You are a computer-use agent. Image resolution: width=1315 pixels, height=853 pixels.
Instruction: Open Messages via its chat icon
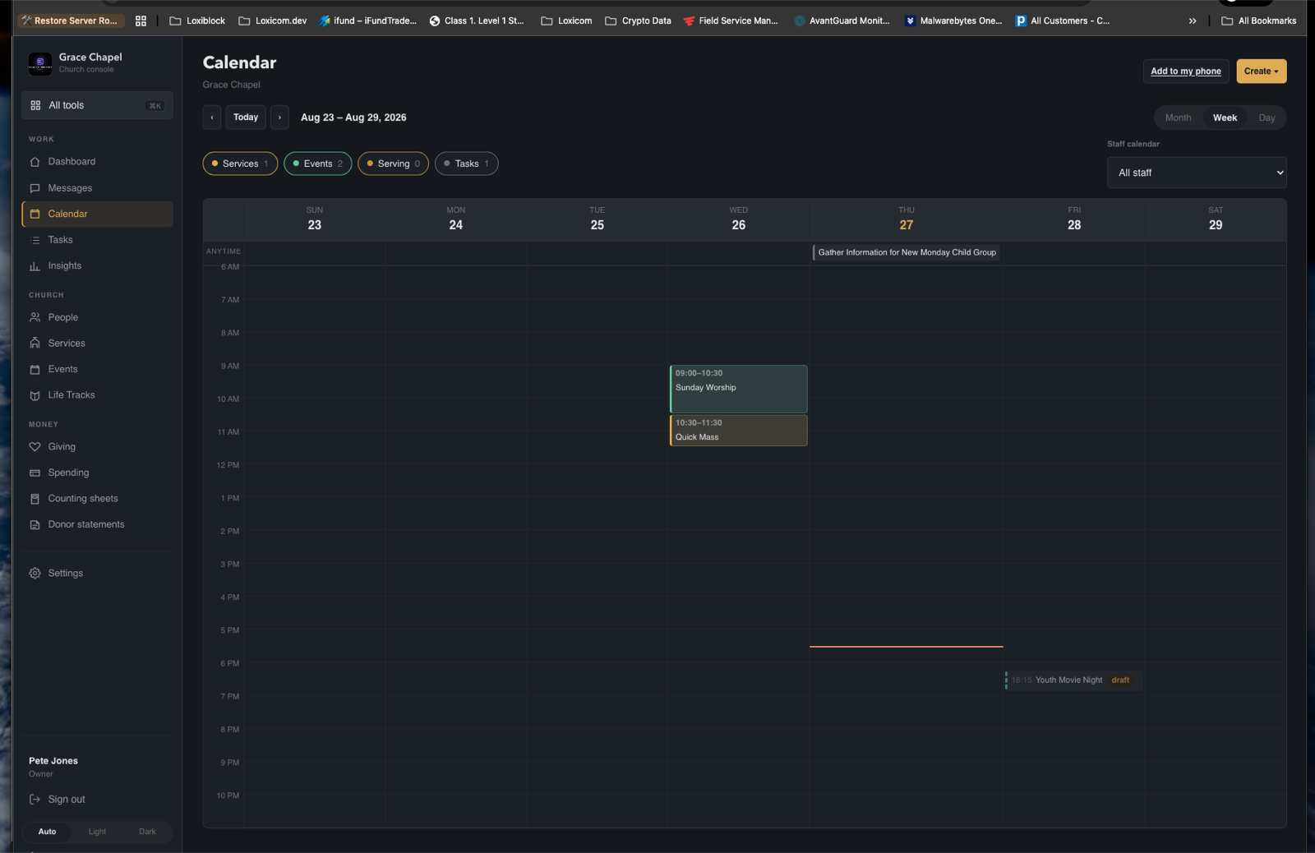35,188
